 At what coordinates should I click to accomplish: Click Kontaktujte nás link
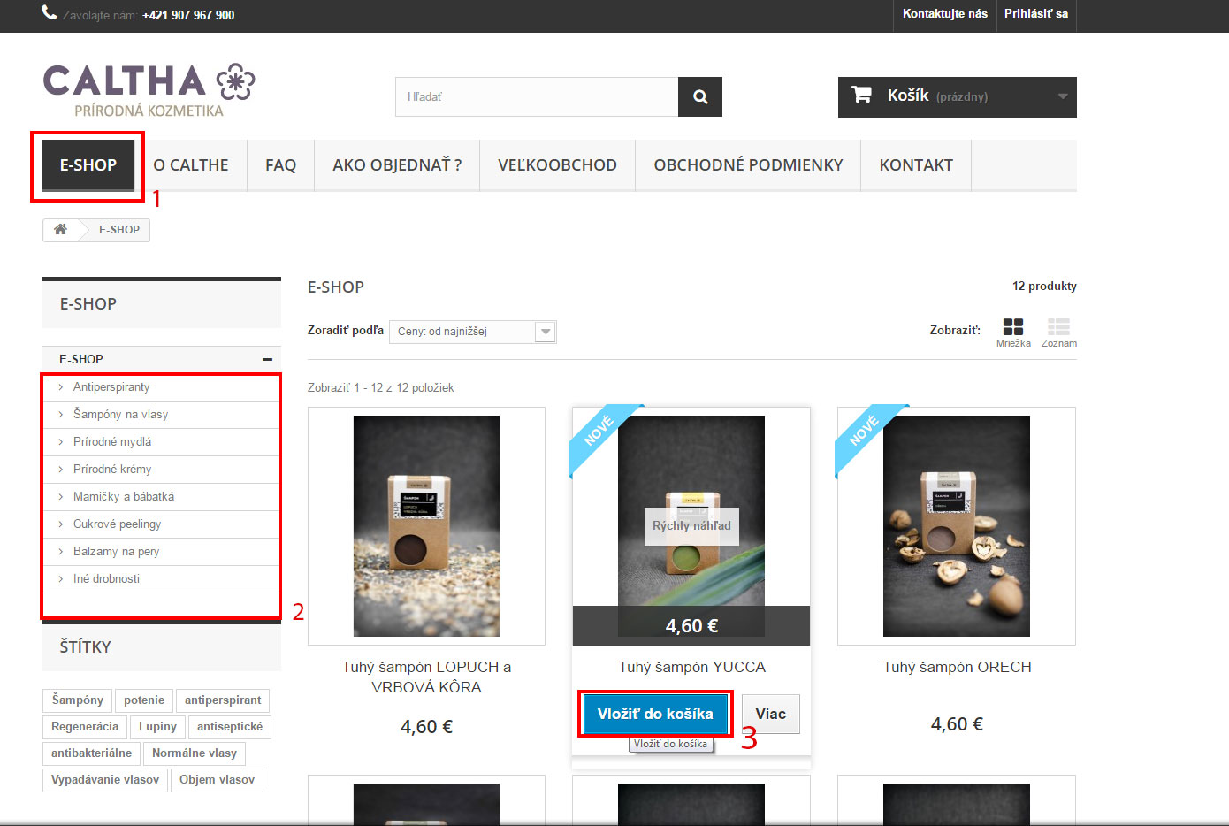pyautogui.click(x=945, y=14)
